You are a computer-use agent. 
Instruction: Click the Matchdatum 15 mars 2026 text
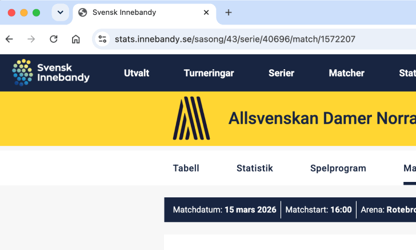point(225,209)
